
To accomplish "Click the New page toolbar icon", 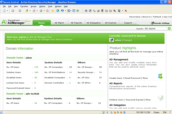I will [x=4, y=11].
